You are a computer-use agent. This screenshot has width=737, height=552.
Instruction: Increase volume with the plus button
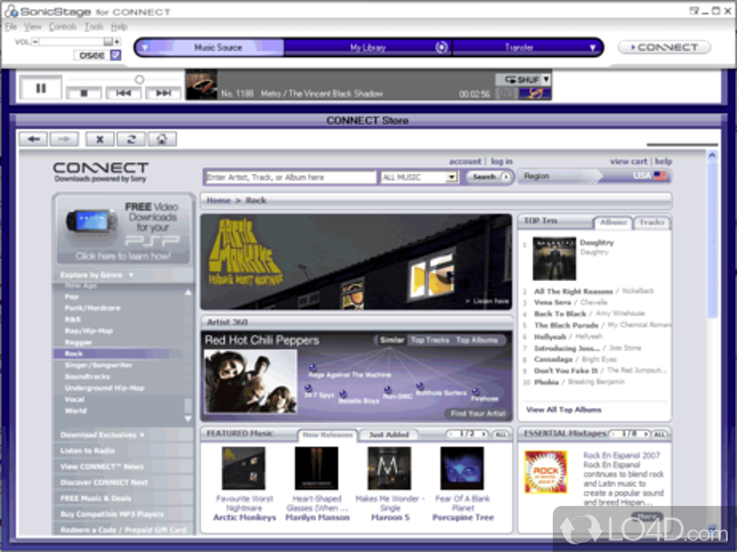coord(117,41)
